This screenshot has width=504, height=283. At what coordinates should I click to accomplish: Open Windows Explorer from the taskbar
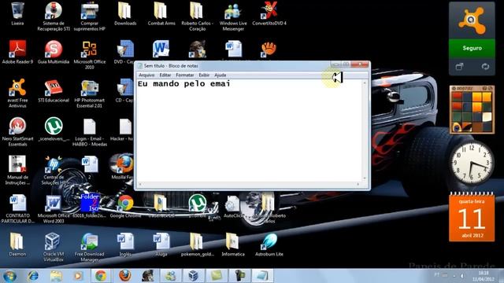[56, 276]
